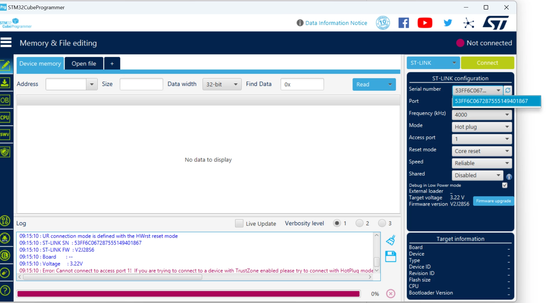Click the clear log broom icon
550x303 pixels.
(x=390, y=240)
